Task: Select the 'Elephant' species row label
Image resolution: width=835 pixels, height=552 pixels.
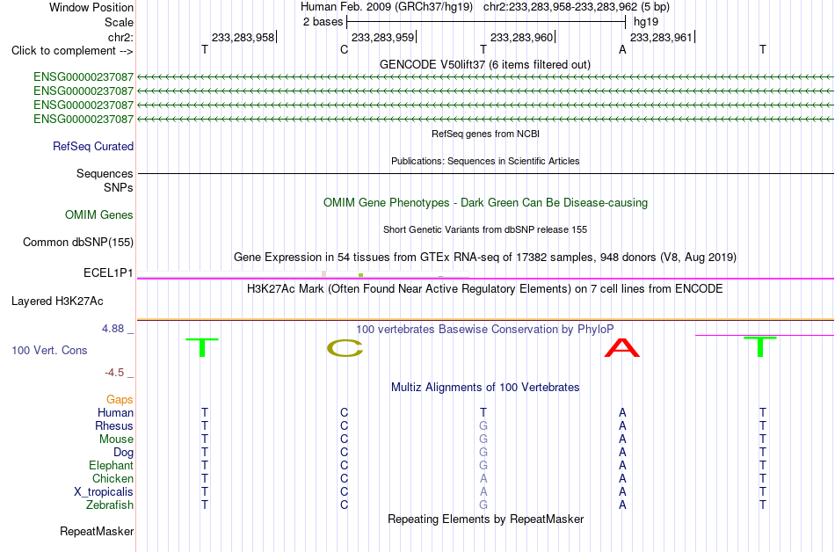Action: click(x=111, y=465)
